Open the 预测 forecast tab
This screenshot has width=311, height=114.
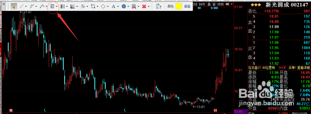[220, 4]
